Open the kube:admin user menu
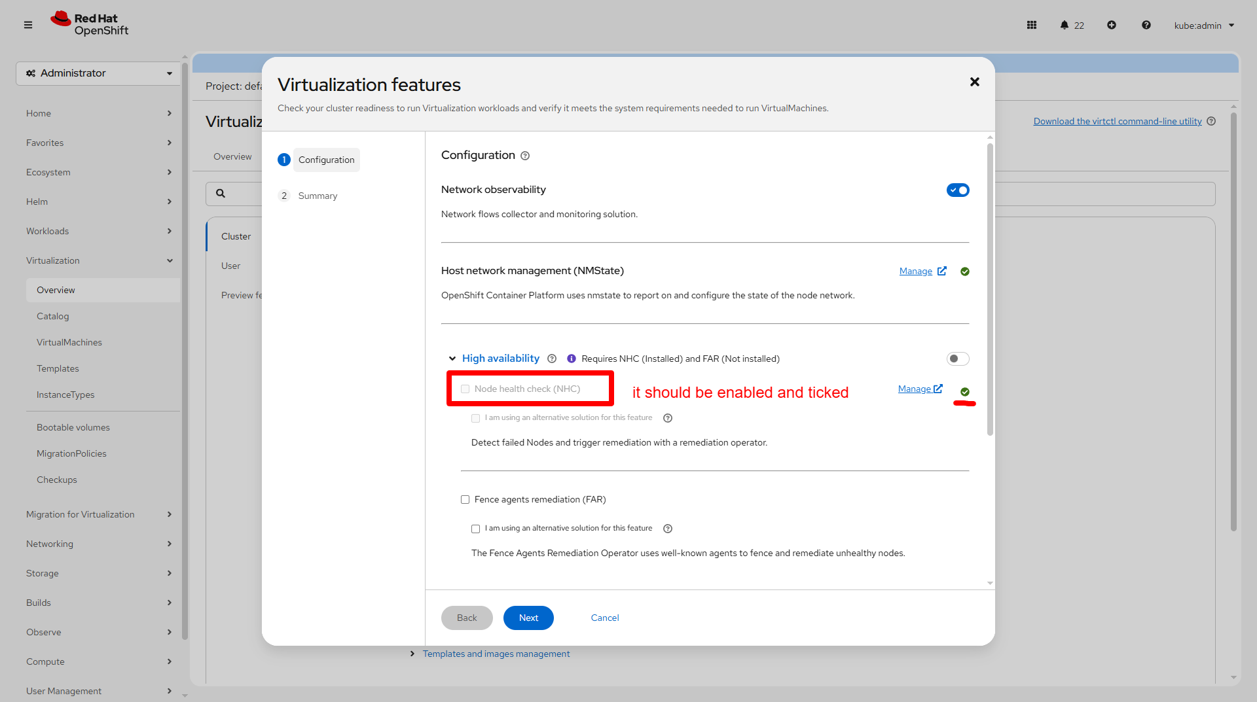This screenshot has width=1257, height=702. 1204,26
